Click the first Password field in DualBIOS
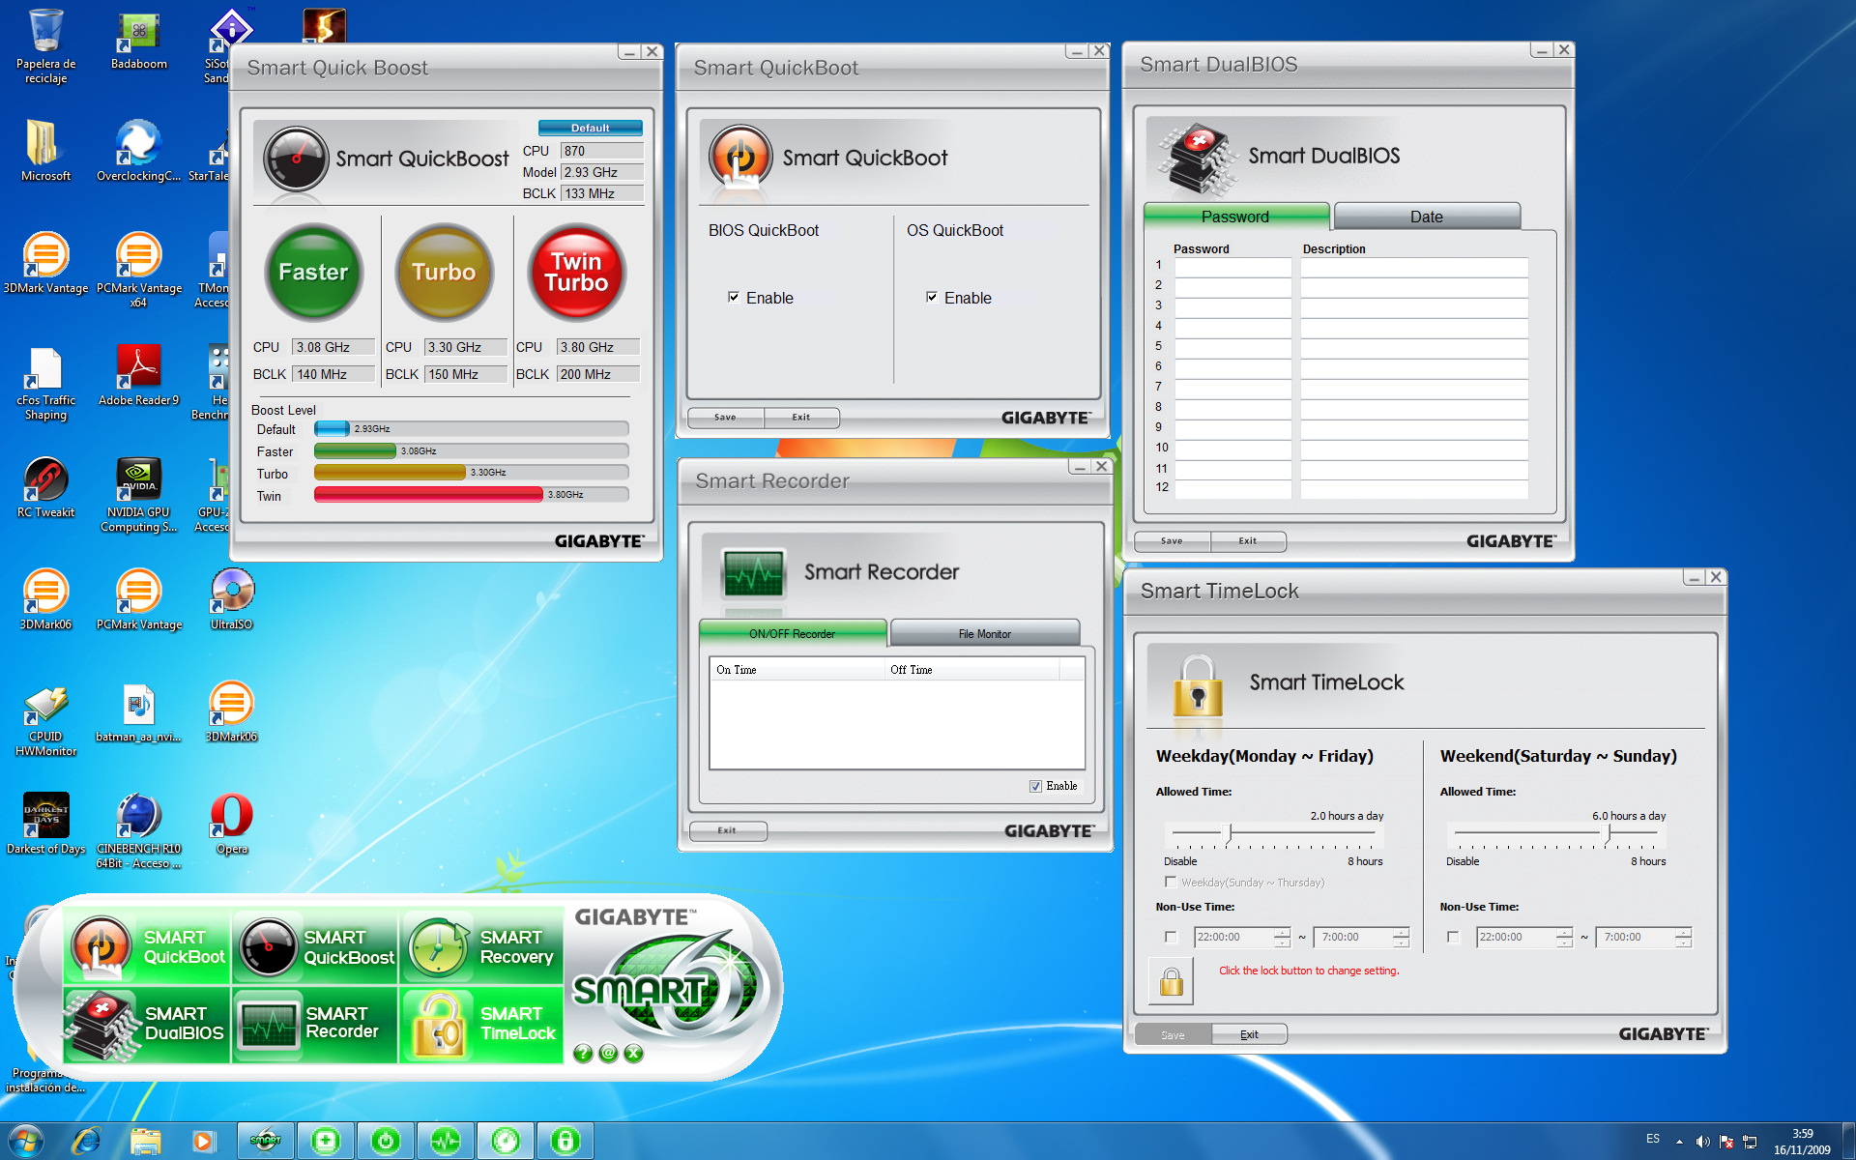Viewport: 1856px width, 1160px height. (1232, 265)
